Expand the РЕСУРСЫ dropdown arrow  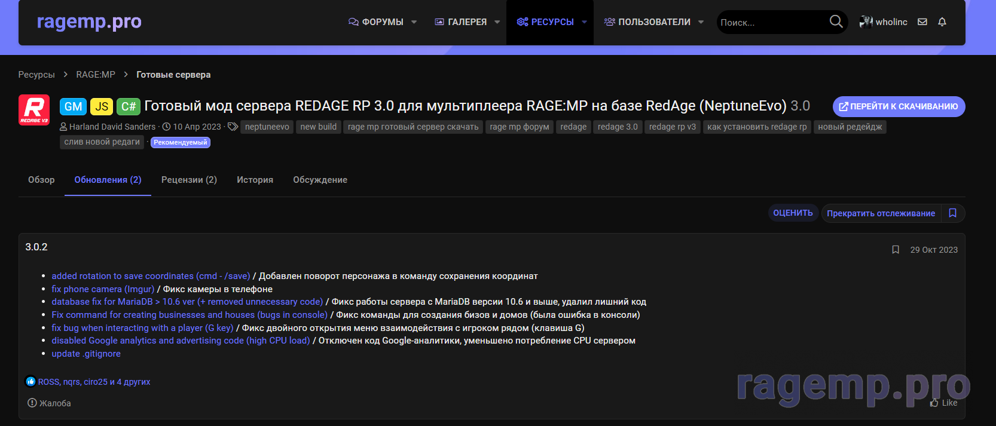click(x=584, y=22)
